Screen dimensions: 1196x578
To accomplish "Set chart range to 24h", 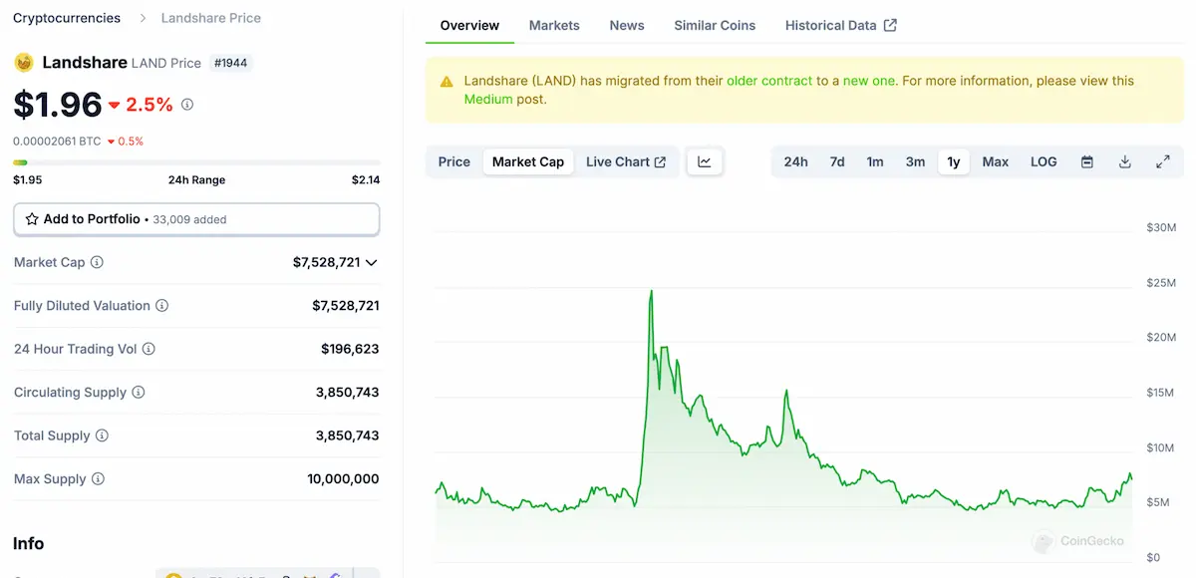I will (796, 161).
